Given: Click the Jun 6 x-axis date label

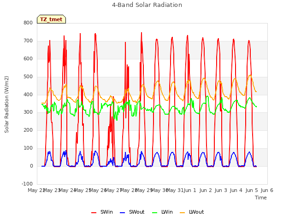Looking at the screenshot, I should pos(267,190).
